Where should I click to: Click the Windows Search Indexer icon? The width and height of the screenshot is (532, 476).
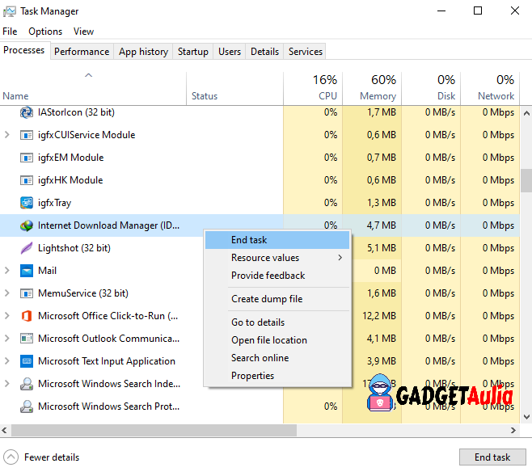[27, 384]
